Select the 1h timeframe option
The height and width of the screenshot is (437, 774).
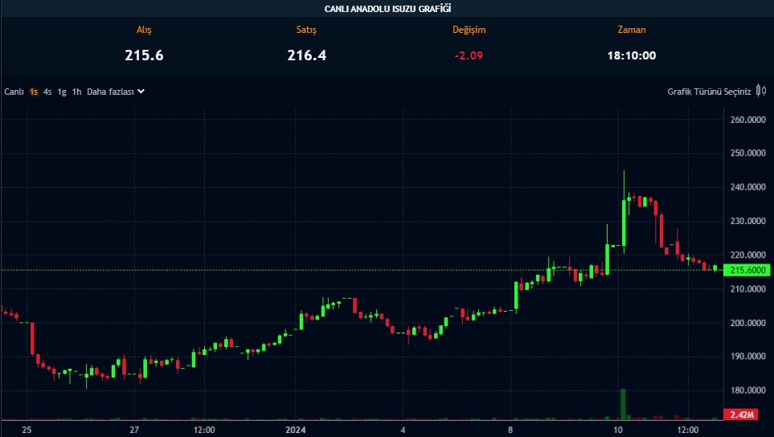[76, 92]
